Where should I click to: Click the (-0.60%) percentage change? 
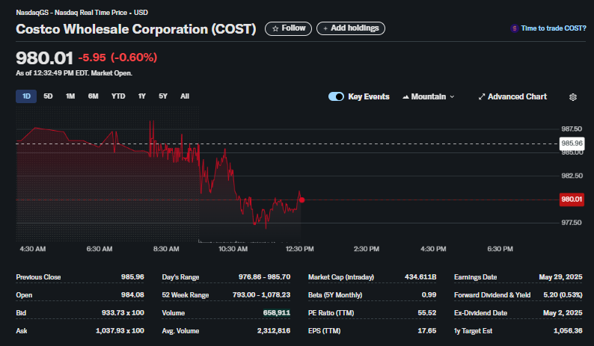134,58
